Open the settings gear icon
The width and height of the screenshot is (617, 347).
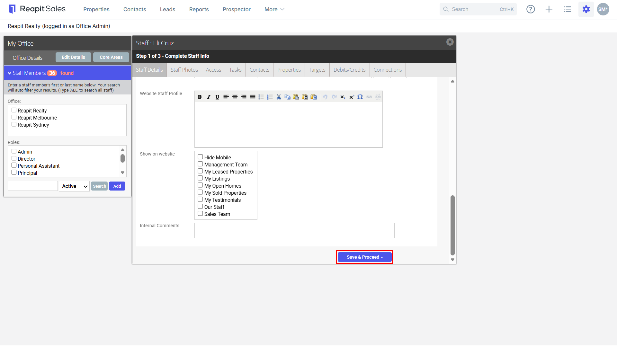point(586,9)
